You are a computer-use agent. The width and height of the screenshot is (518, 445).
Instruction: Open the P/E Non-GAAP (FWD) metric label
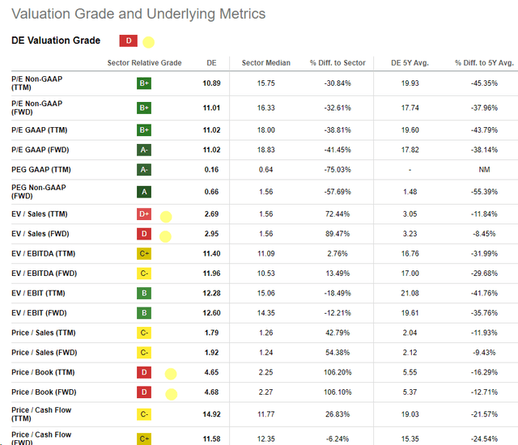tap(37, 108)
